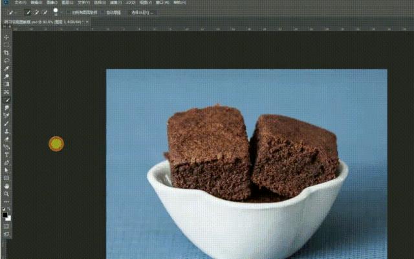The height and width of the screenshot is (259, 414).
Task: Select the Crop tool in toolbar
Action: [x=6, y=52]
